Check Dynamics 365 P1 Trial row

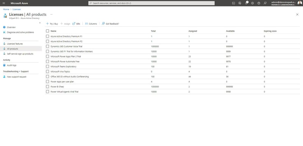tap(47, 51)
